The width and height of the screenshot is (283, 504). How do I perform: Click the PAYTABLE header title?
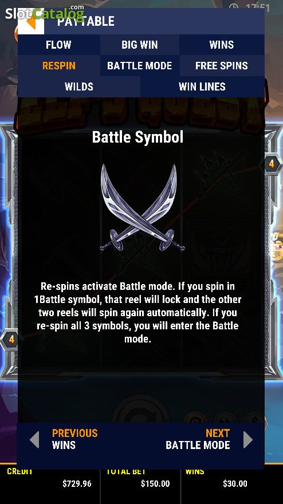coord(85,21)
